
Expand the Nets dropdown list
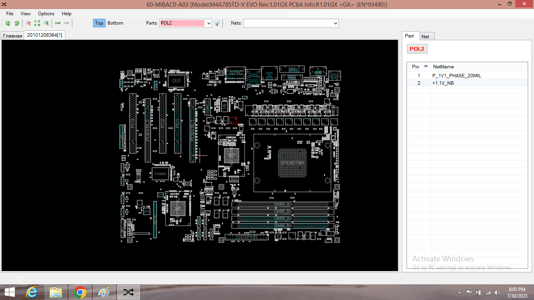[x=335, y=23]
